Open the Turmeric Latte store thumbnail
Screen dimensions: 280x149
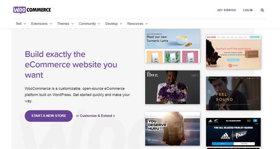[x=173, y=46]
